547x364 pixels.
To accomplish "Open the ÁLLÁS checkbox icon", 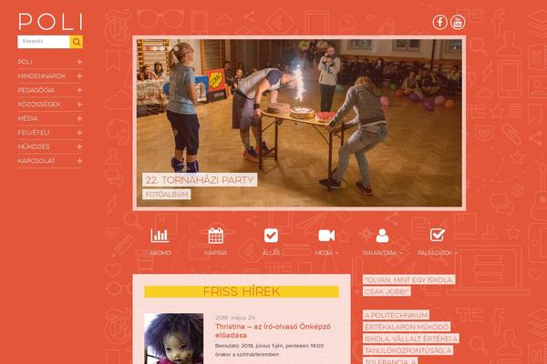I will 271,236.
